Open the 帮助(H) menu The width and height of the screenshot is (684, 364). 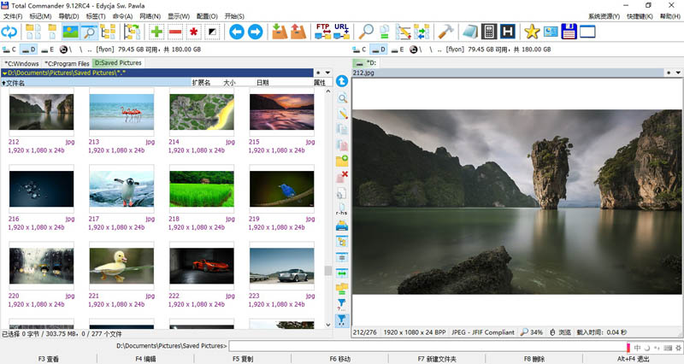click(670, 16)
